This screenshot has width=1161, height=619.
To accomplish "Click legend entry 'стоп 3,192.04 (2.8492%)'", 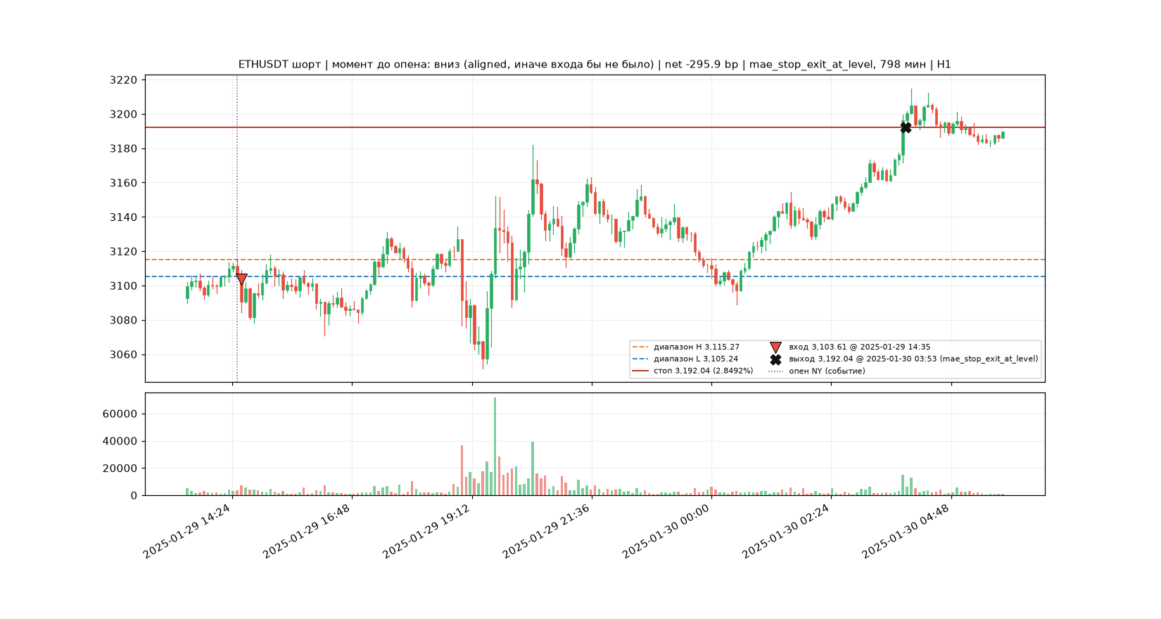I will [704, 371].
